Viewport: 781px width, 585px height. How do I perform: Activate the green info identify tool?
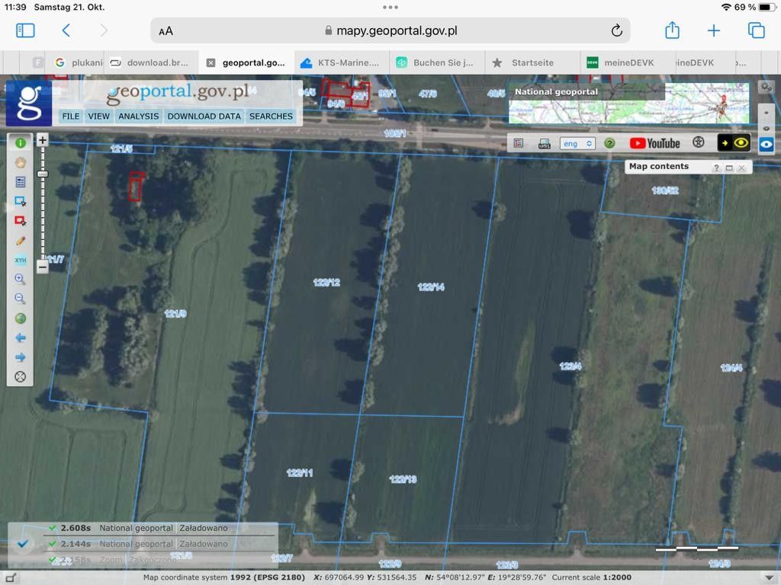point(21,142)
